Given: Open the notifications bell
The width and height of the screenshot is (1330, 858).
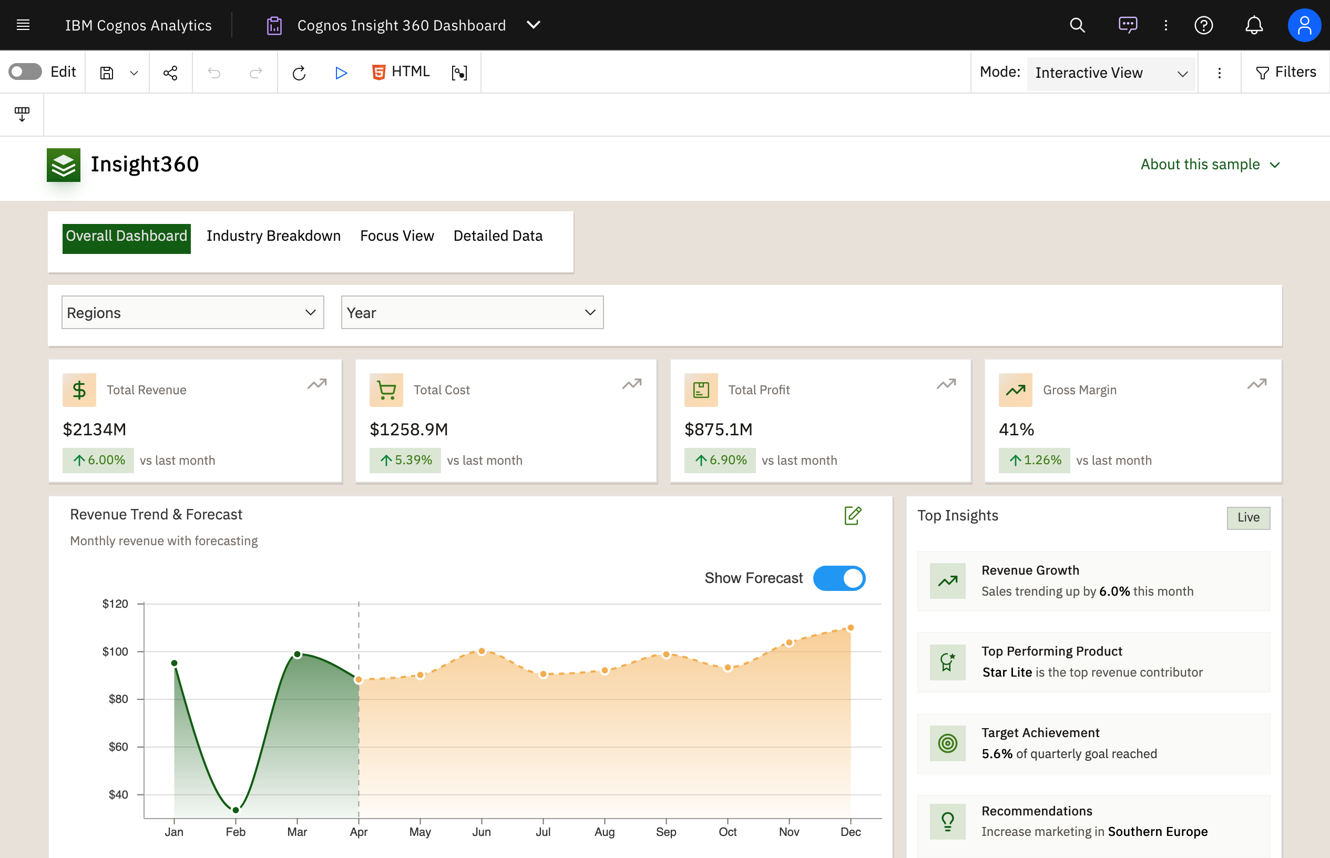Looking at the screenshot, I should (1254, 25).
